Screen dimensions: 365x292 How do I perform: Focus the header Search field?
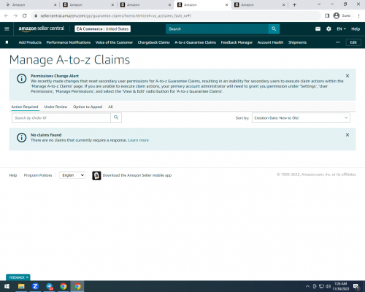217,28
